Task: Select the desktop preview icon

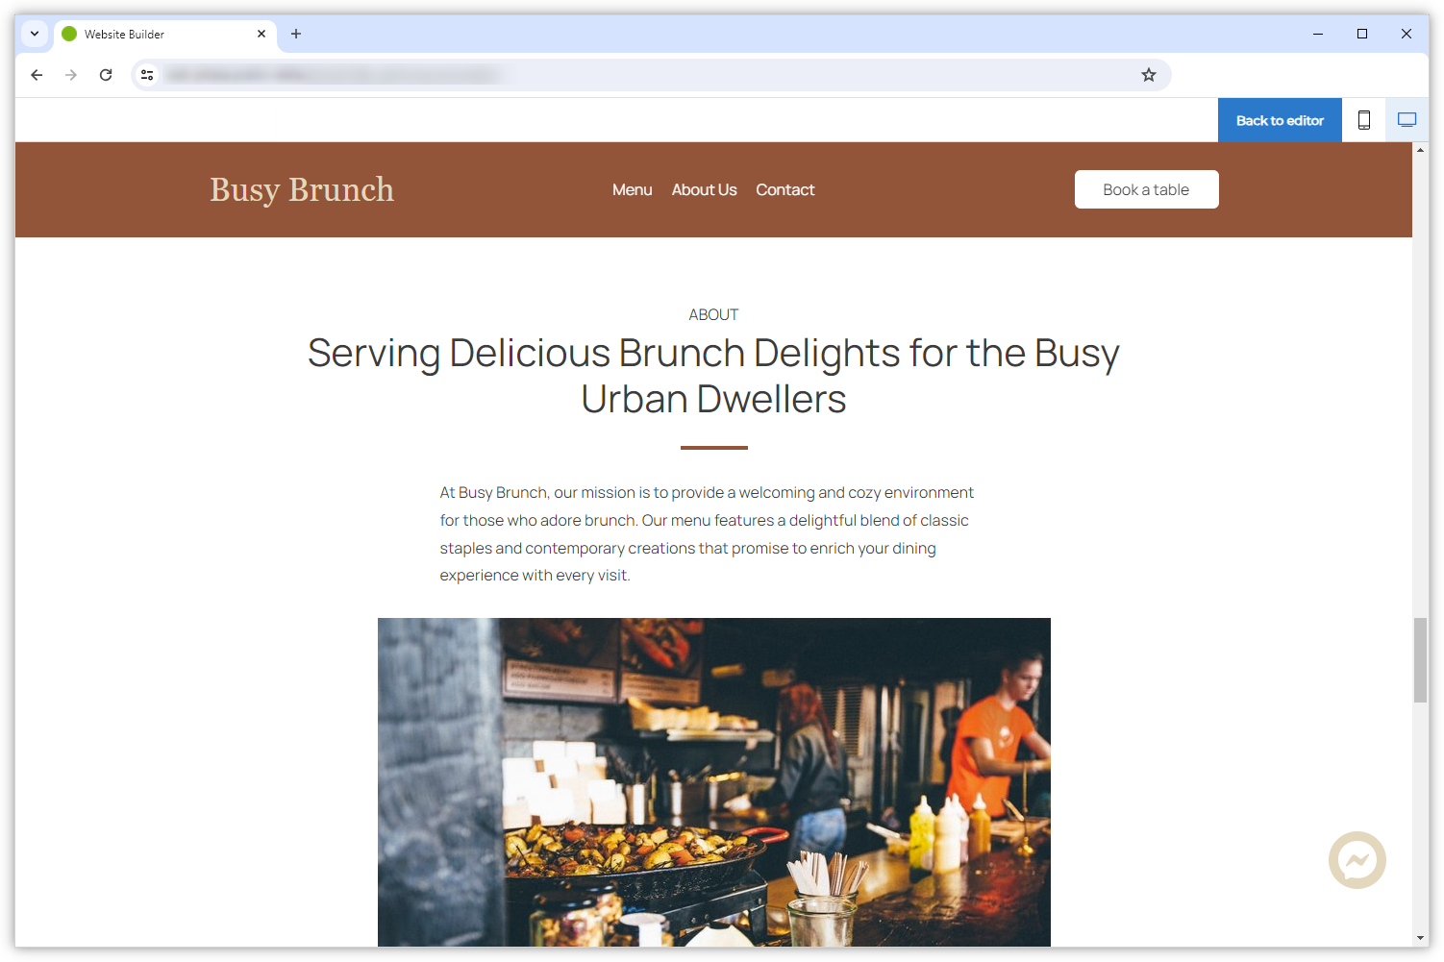Action: (x=1407, y=120)
